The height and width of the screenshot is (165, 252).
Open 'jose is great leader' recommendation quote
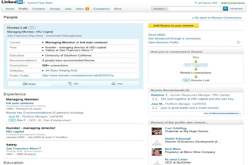(x=190, y=108)
